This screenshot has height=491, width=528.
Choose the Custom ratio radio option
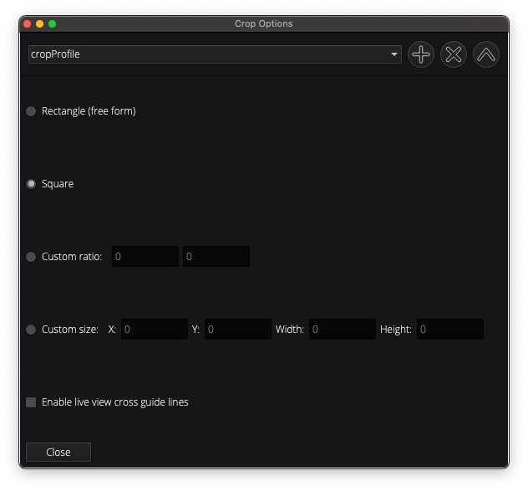click(x=32, y=257)
